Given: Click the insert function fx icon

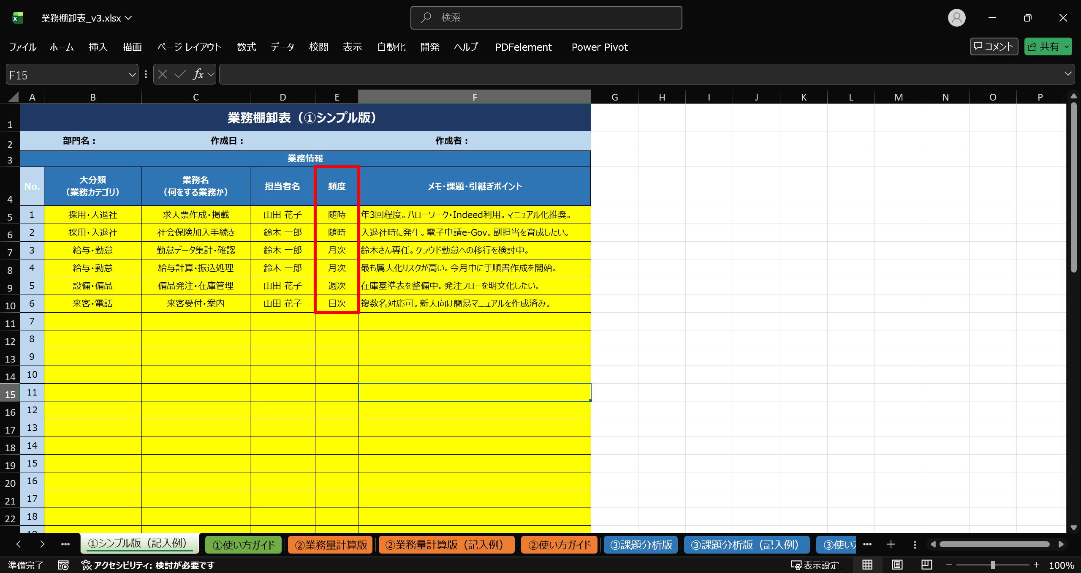Looking at the screenshot, I should pos(198,74).
